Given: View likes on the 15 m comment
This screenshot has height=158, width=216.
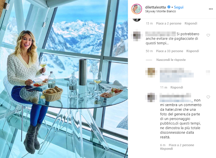Looking at the screenshot, I should click(x=168, y=23).
